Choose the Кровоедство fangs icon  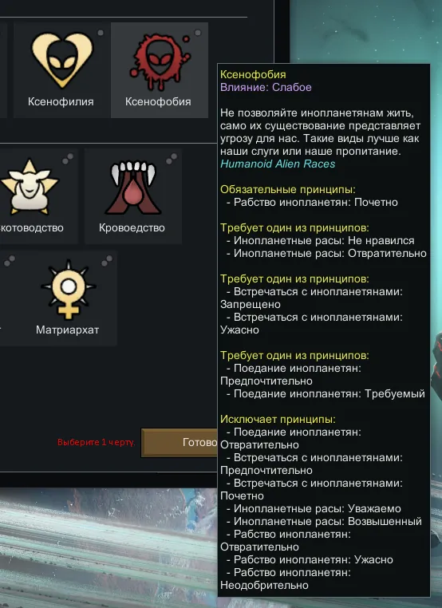click(x=133, y=188)
